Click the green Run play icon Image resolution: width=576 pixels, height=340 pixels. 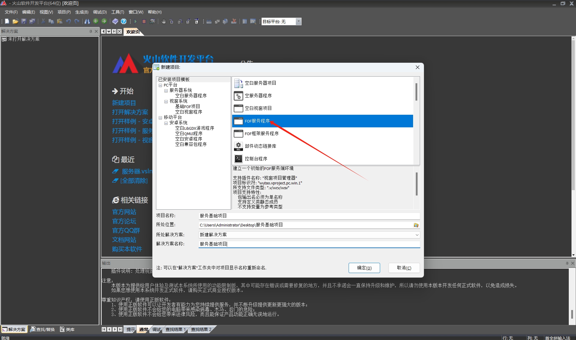point(136,21)
